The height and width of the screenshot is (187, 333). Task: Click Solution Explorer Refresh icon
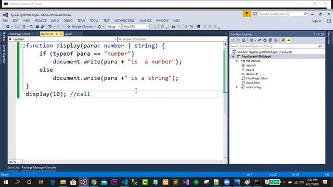(265, 41)
